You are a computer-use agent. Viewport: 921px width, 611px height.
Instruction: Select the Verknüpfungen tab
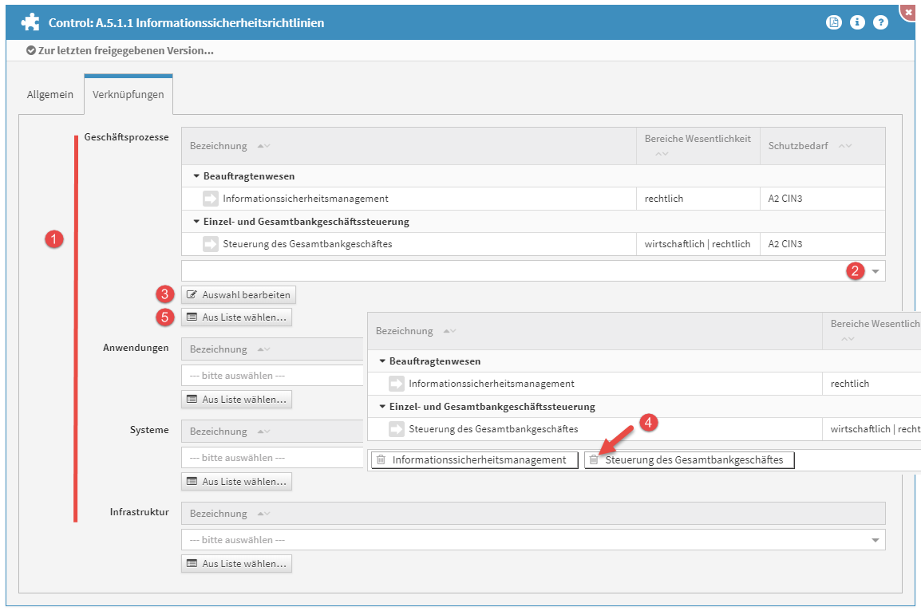point(128,94)
